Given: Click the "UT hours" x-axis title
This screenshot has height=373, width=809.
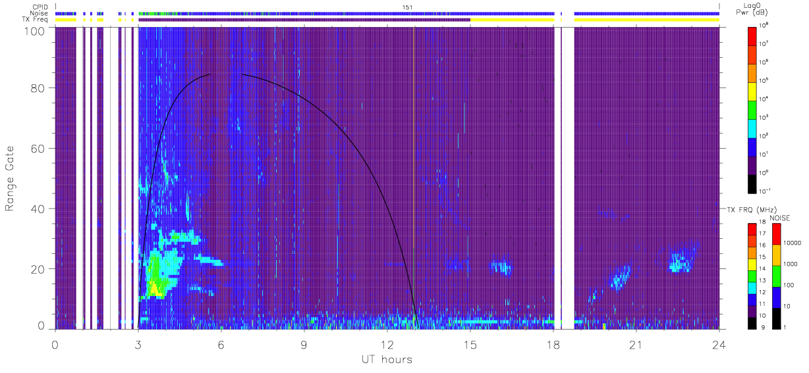Looking at the screenshot, I should [387, 359].
